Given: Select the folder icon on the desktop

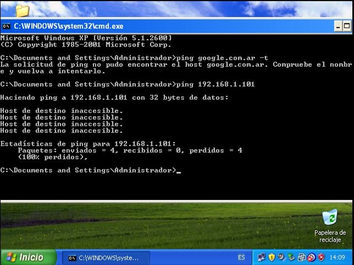Looking at the screenshot, I should [x=22, y=11].
